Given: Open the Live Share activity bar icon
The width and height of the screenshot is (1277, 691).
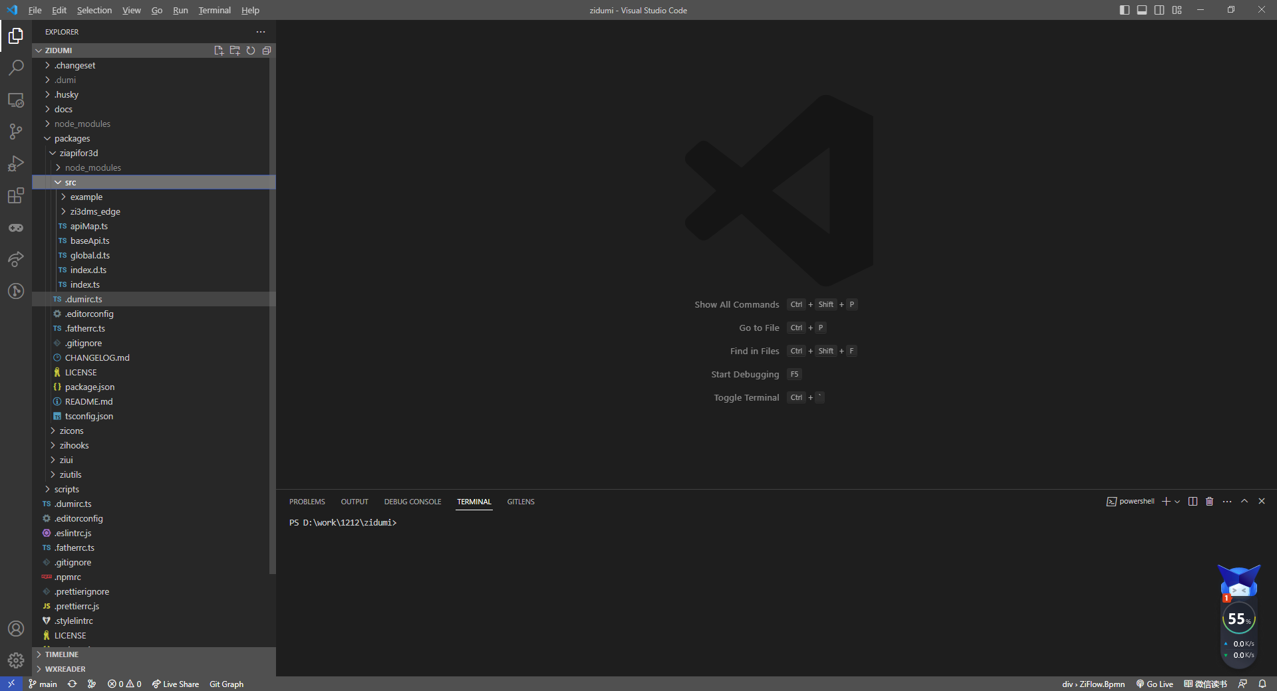Looking at the screenshot, I should click(x=16, y=259).
